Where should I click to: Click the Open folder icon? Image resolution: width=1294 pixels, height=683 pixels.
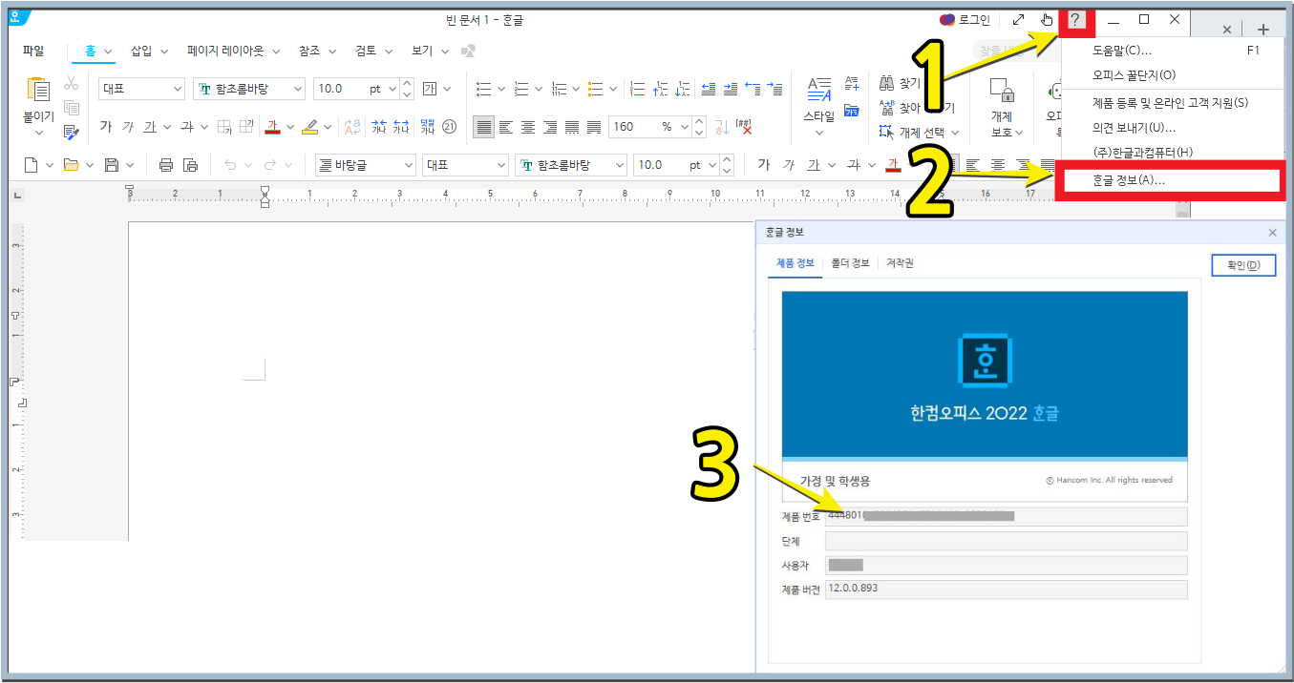coord(71,165)
